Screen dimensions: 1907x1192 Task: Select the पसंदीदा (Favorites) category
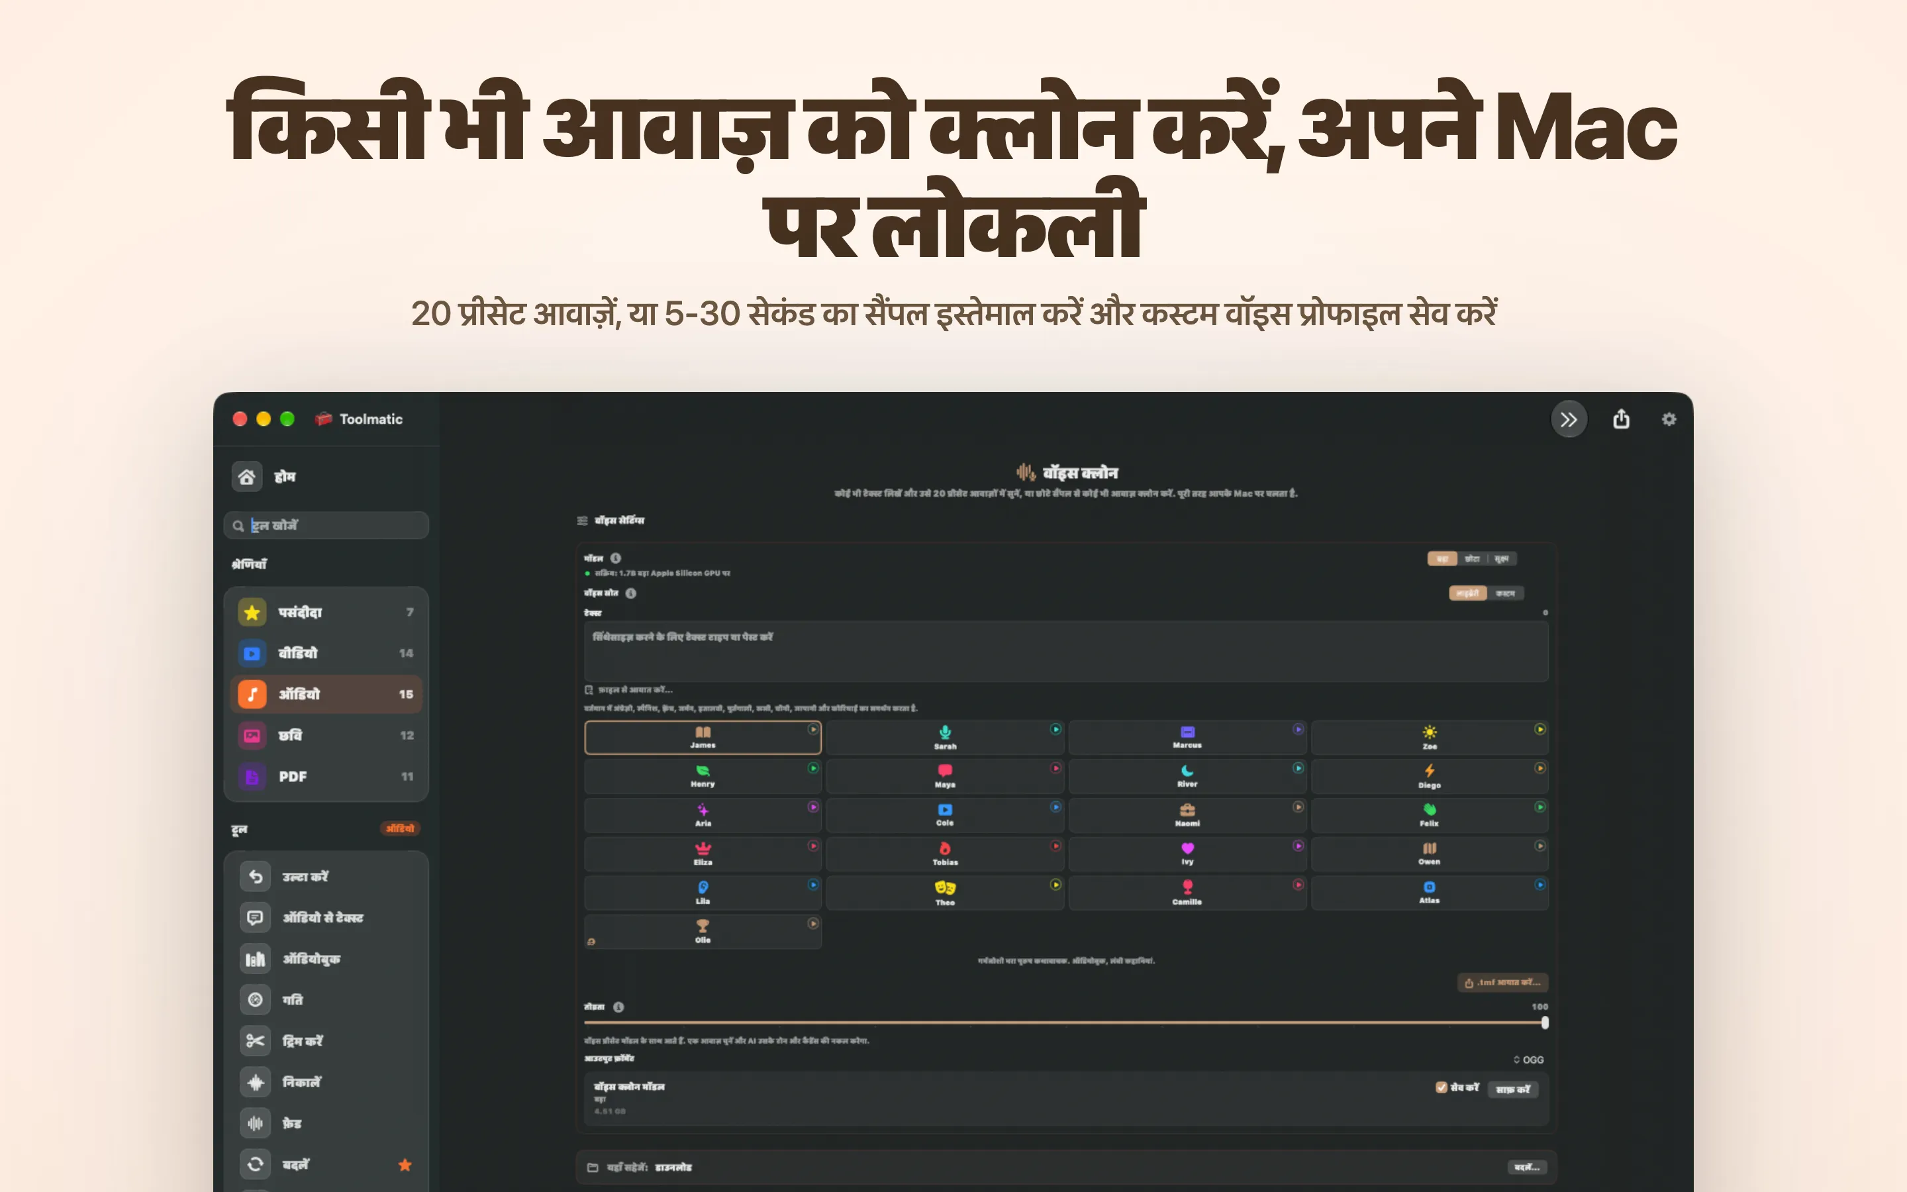pyautogui.click(x=326, y=612)
